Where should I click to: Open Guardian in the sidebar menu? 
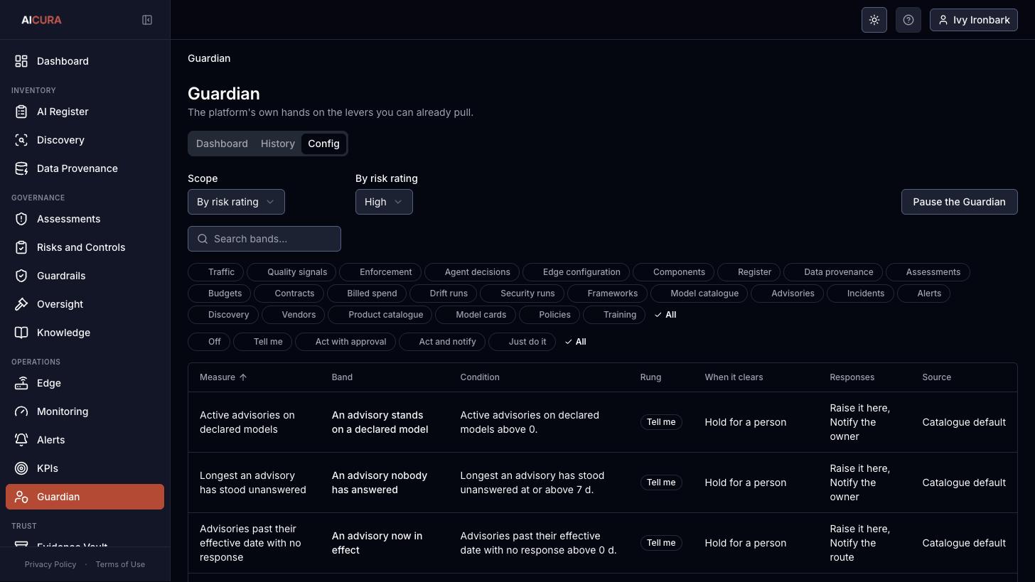[85, 497]
